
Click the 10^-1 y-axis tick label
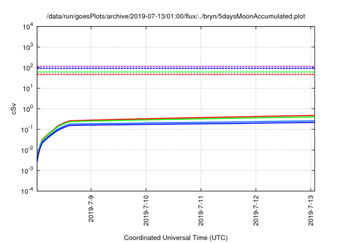point(28,129)
